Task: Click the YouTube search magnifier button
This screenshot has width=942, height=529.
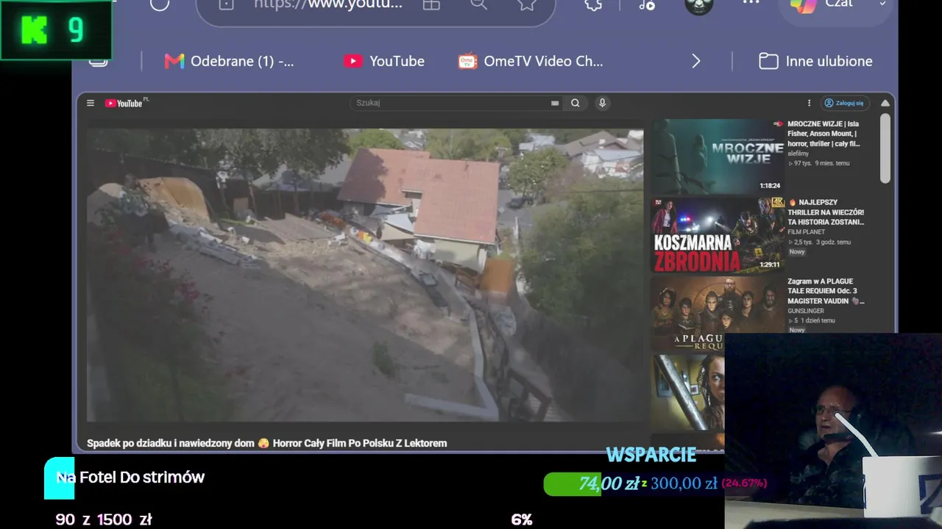Action: pos(576,104)
